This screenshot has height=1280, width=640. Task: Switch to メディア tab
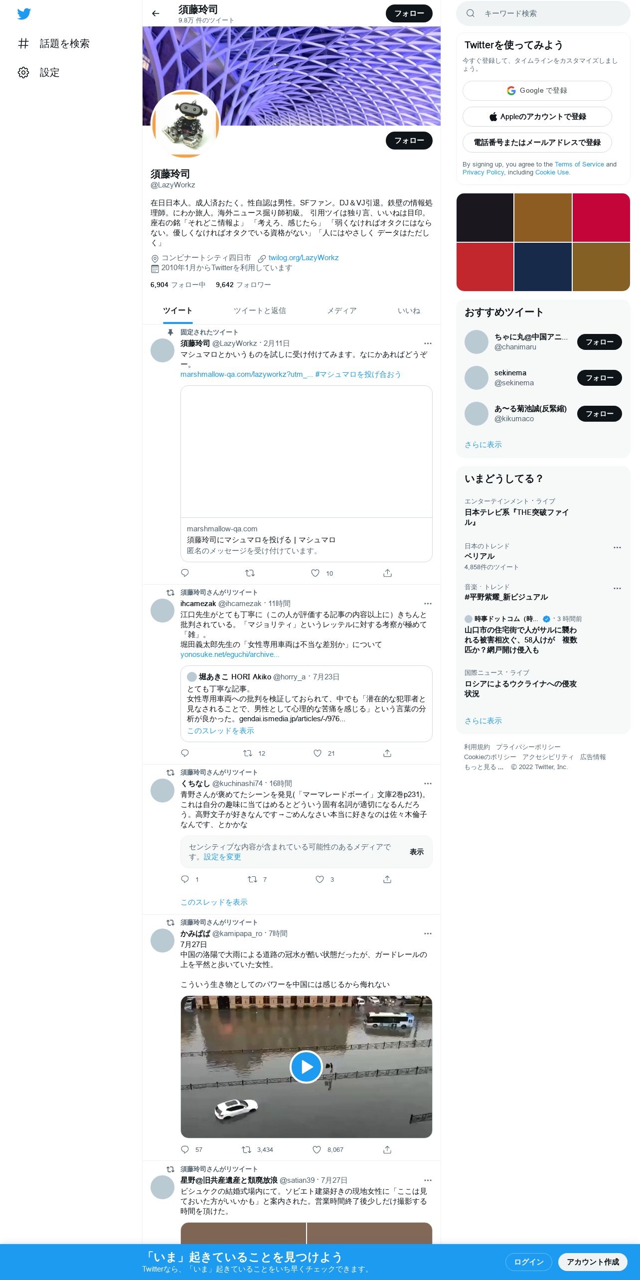point(341,311)
